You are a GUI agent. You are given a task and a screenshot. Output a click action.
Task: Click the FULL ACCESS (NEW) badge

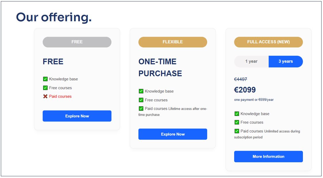[x=268, y=42]
